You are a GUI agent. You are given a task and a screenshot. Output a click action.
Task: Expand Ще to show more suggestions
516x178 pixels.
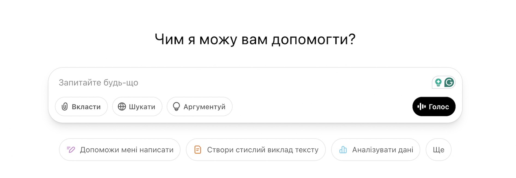438,149
